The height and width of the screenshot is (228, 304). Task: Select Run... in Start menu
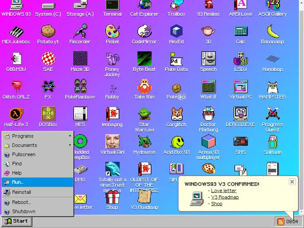(x=38, y=182)
